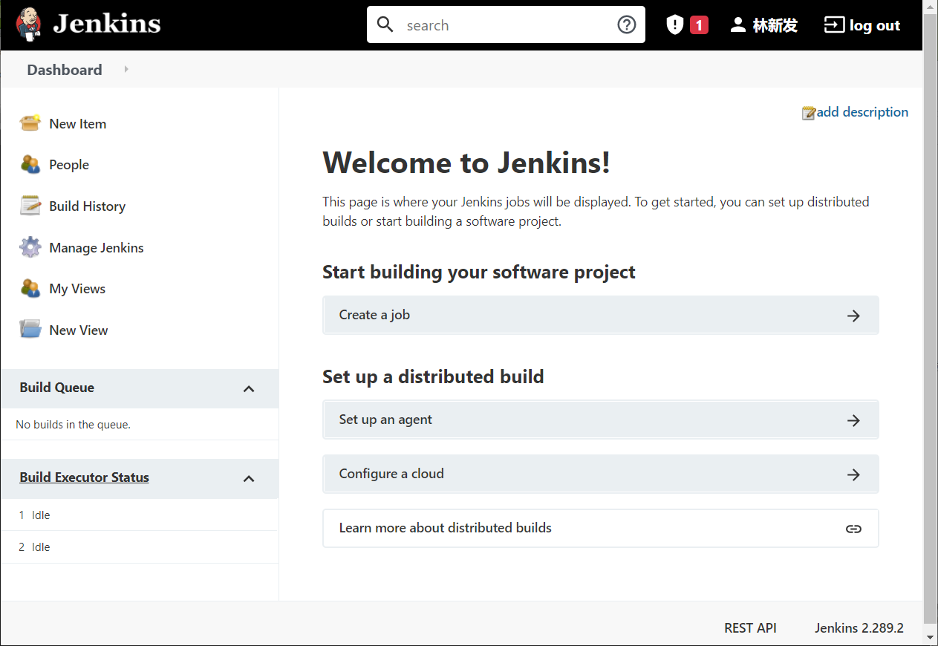Focus the search input field
This screenshot has width=938, height=646.
click(505, 25)
